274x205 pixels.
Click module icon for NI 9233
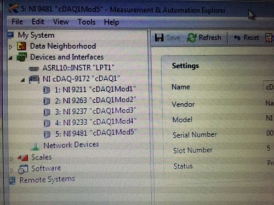tap(47, 124)
